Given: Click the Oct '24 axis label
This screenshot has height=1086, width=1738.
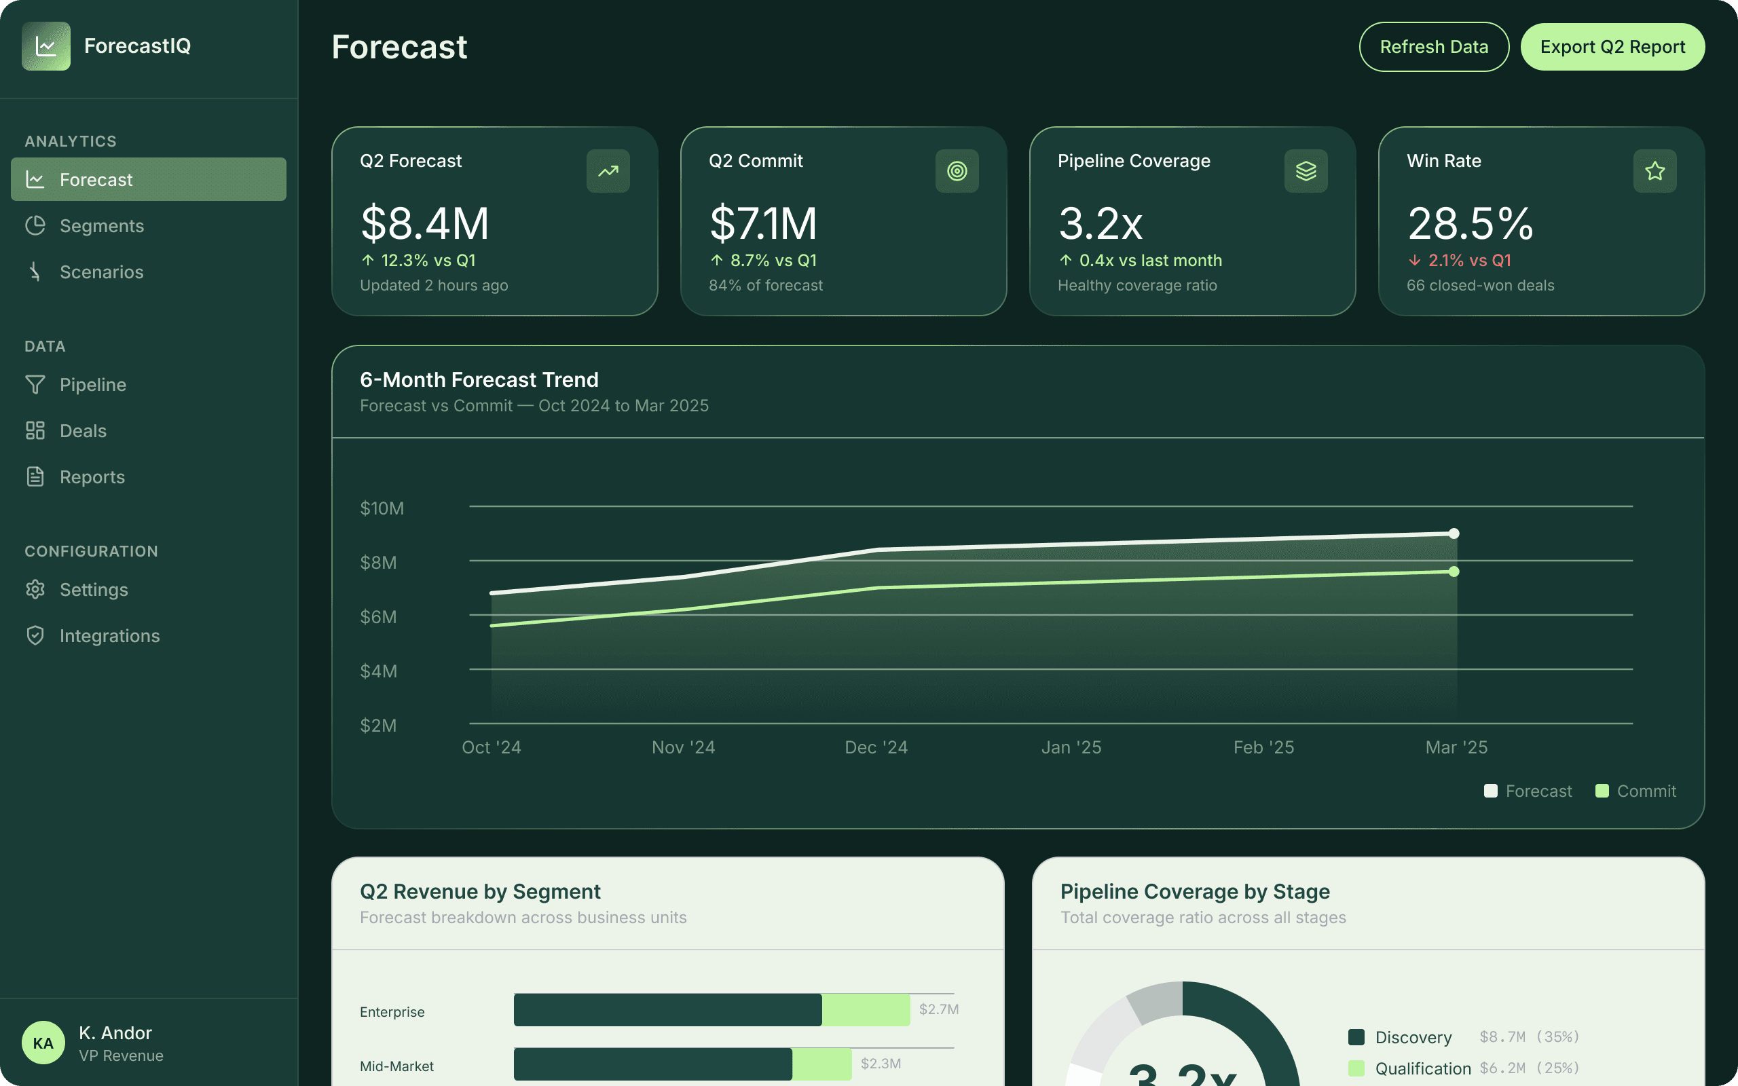Looking at the screenshot, I should (492, 747).
